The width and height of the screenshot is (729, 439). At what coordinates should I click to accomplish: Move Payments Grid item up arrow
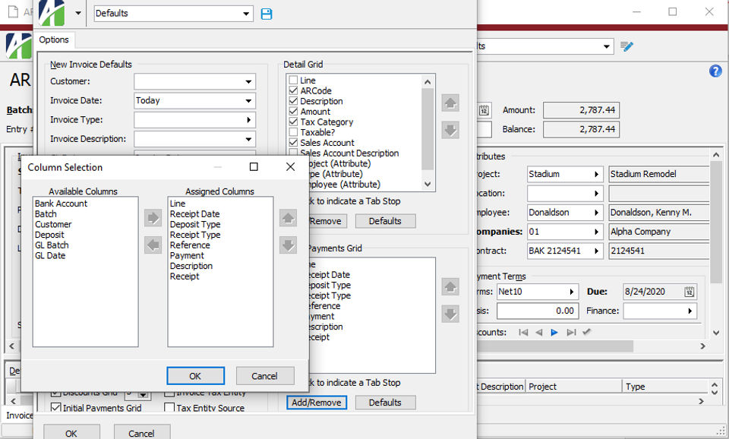coord(450,286)
